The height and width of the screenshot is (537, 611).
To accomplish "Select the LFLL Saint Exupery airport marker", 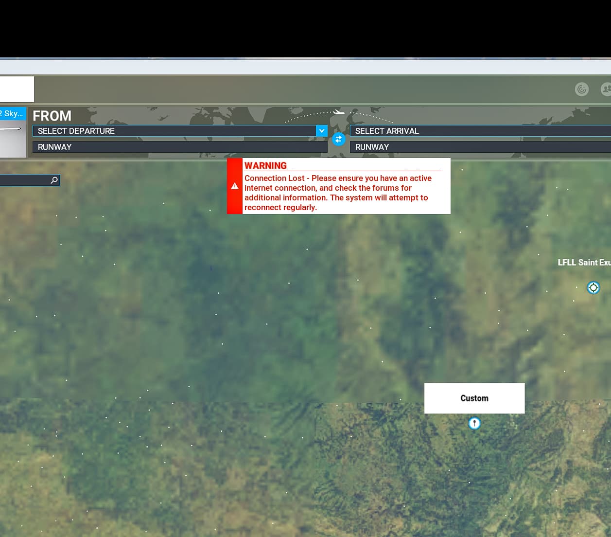I will (594, 287).
